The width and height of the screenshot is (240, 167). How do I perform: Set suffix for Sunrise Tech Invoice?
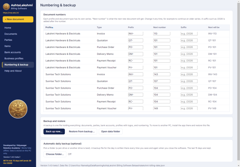189,74
